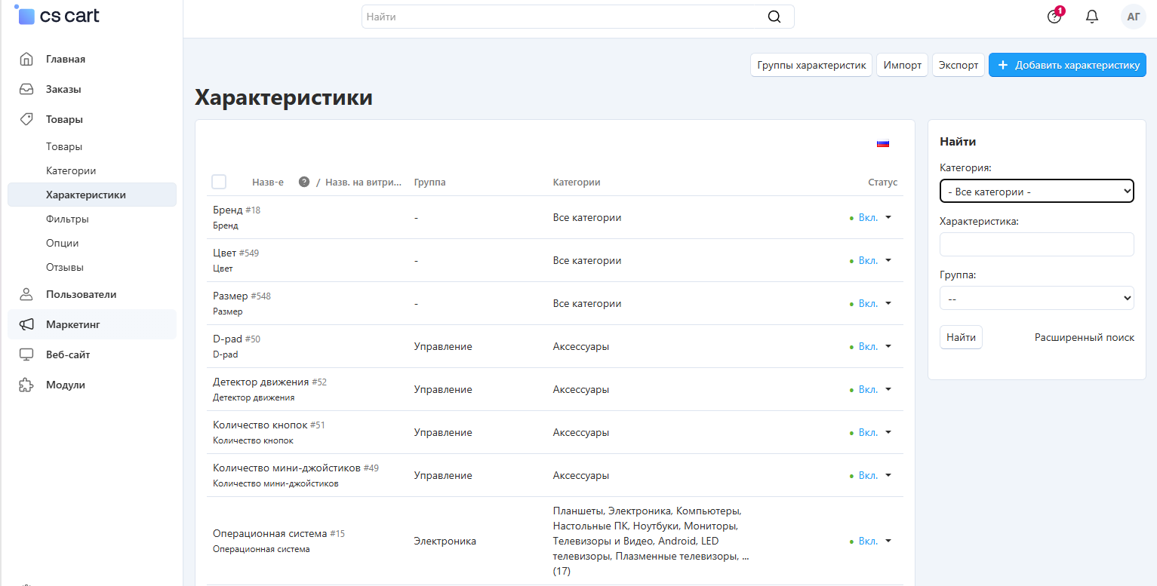Click the Пользователи person icon
The image size is (1157, 586).
(26, 294)
